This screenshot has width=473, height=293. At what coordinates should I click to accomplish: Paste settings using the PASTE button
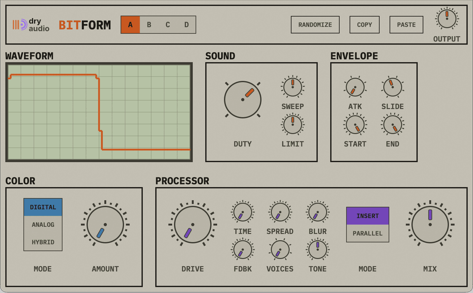[406, 25]
